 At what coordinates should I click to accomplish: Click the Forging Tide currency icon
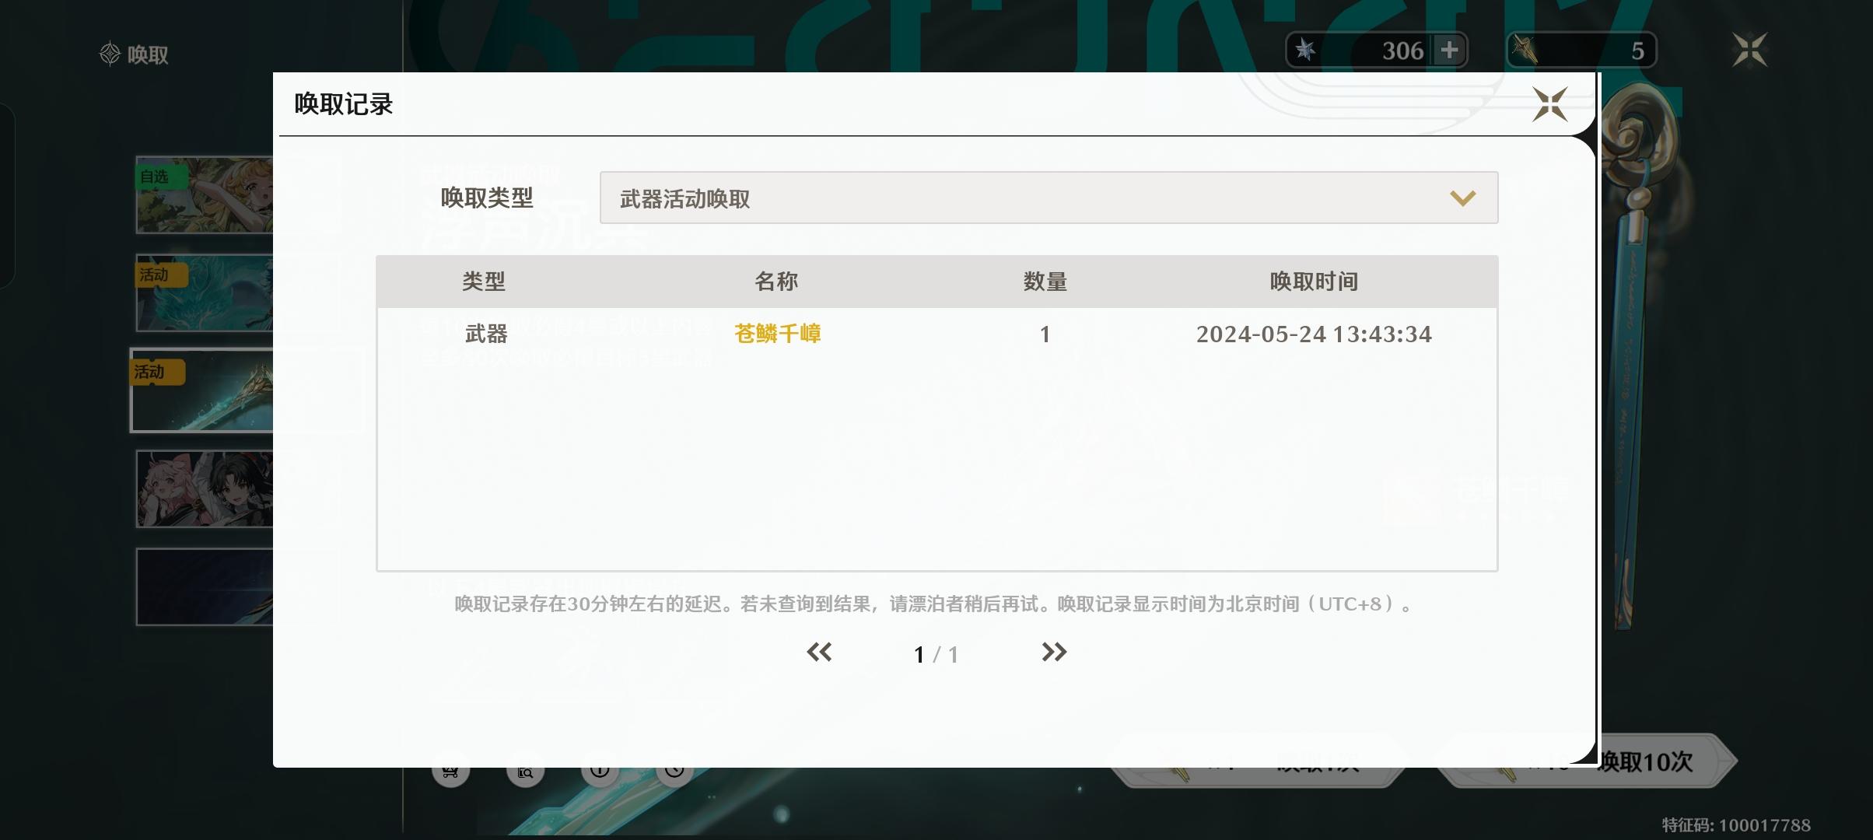pos(1525,51)
